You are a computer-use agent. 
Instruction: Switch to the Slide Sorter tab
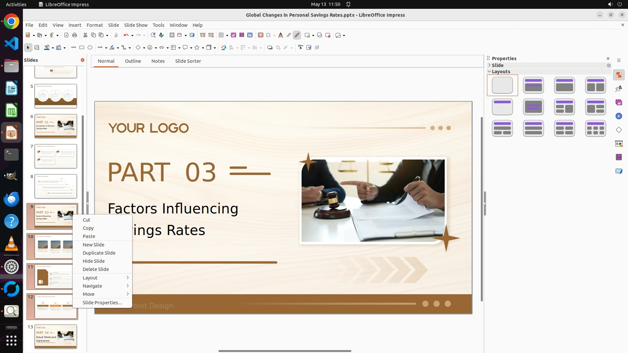tap(188, 61)
